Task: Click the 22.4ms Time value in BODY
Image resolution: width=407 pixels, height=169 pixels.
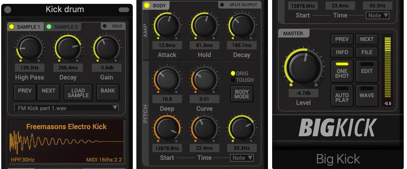Action: (x=205, y=148)
